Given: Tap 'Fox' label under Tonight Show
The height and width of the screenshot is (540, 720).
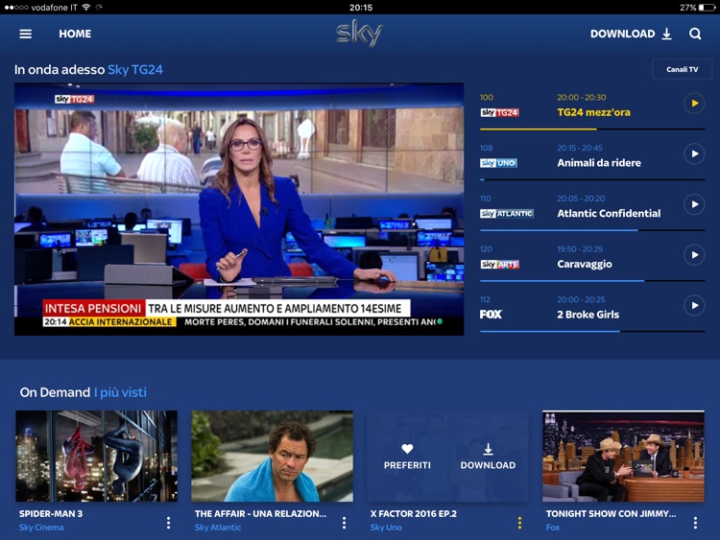Looking at the screenshot, I should tap(553, 528).
